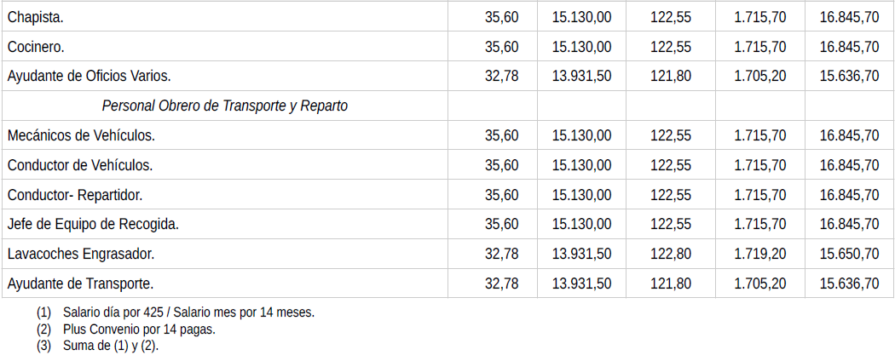This screenshot has height=355, width=895.
Task: Click footnote about Salario día por 425
Action: 188,312
